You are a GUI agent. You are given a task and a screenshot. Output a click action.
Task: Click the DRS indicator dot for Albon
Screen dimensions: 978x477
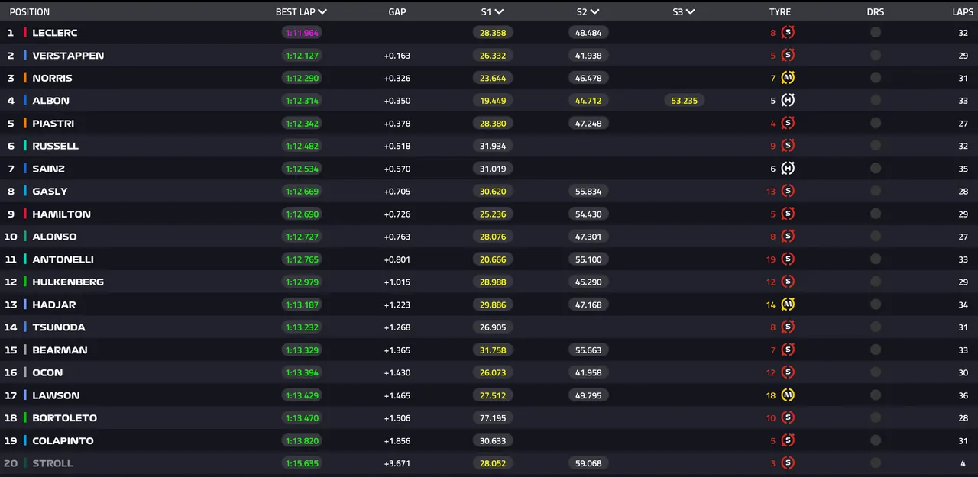coord(876,101)
